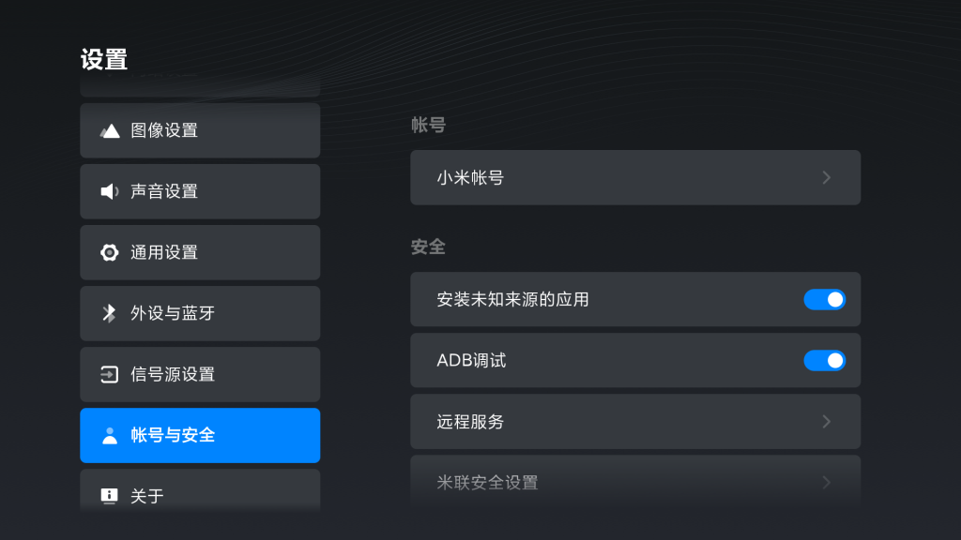961x540 pixels.
Task: Click the input source icon for 信号源设置
Action: [109, 374]
